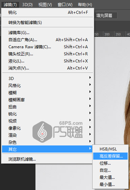The image size is (130, 190).
Task: Open the 视图(V) menu
Action: coord(45,5)
